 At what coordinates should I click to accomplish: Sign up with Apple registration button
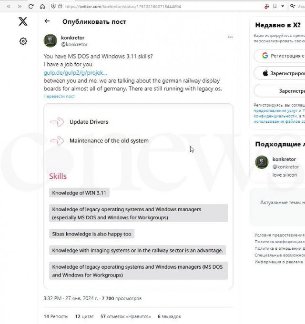[x=282, y=73]
